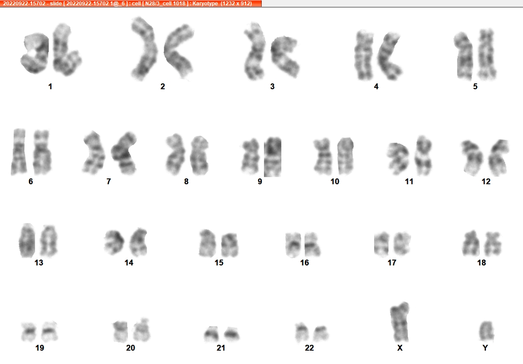
Task: Click the right chromosome 18 image
Action: point(493,244)
